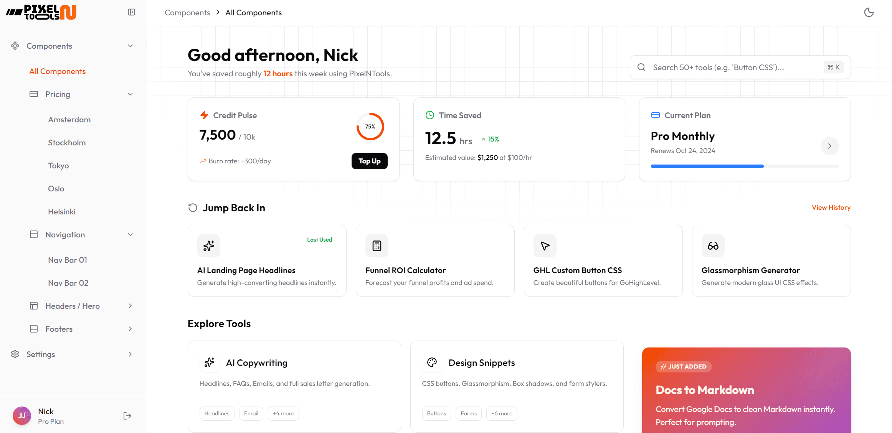Open the Funnel ROI Calculator icon
The image size is (892, 433).
click(x=377, y=246)
